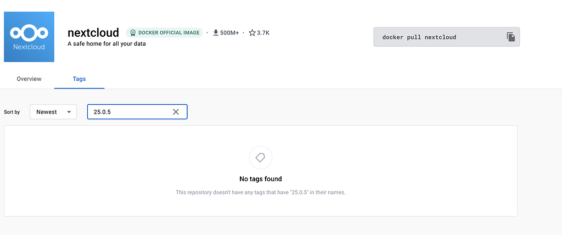Click the nextcloud repository title
This screenshot has height=235, width=562.
pos(93,32)
